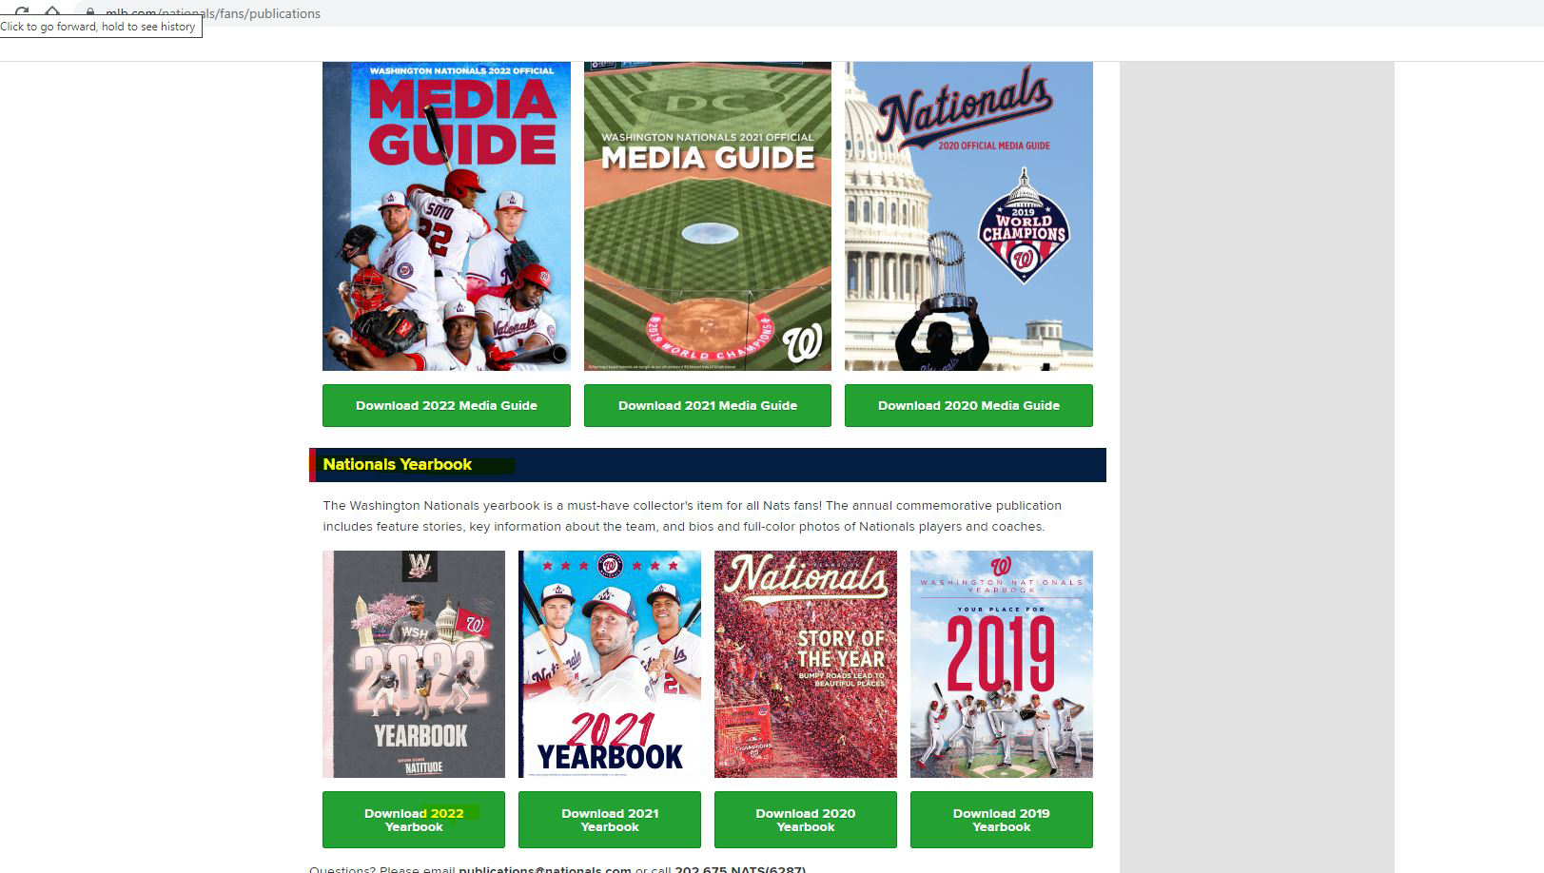Click the browser home icon
The height and width of the screenshot is (873, 1544).
(x=53, y=12)
